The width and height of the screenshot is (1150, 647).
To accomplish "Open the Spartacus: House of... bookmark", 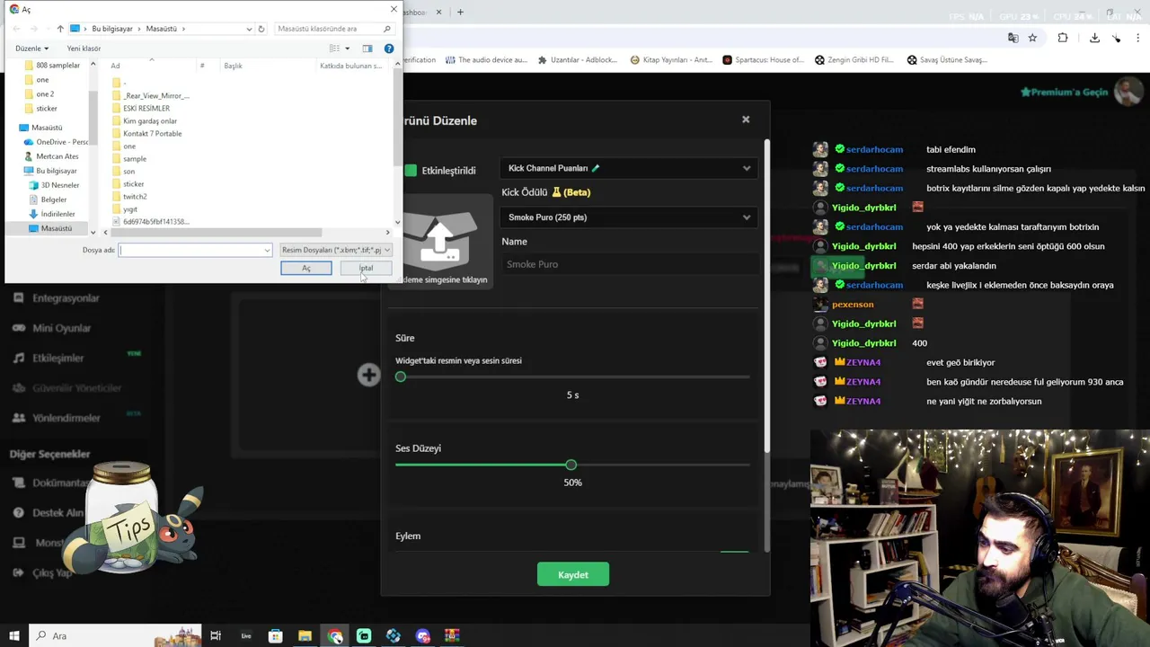I will tap(763, 60).
